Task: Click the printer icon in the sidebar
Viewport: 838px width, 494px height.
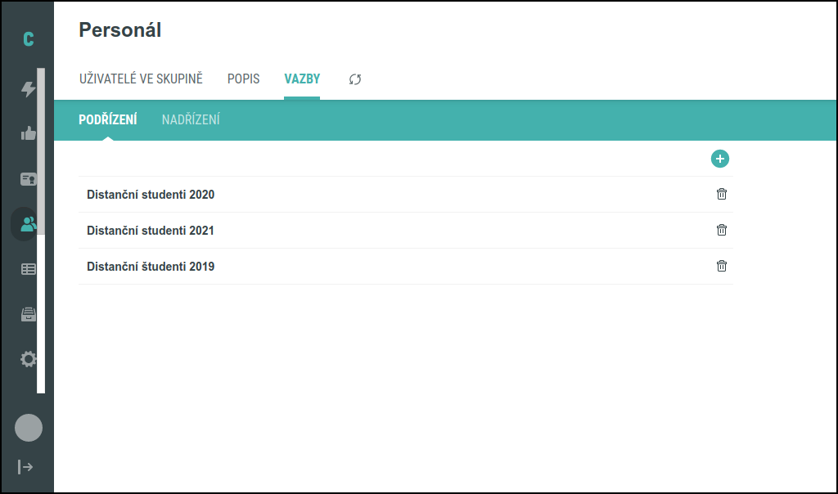Action: tap(28, 314)
